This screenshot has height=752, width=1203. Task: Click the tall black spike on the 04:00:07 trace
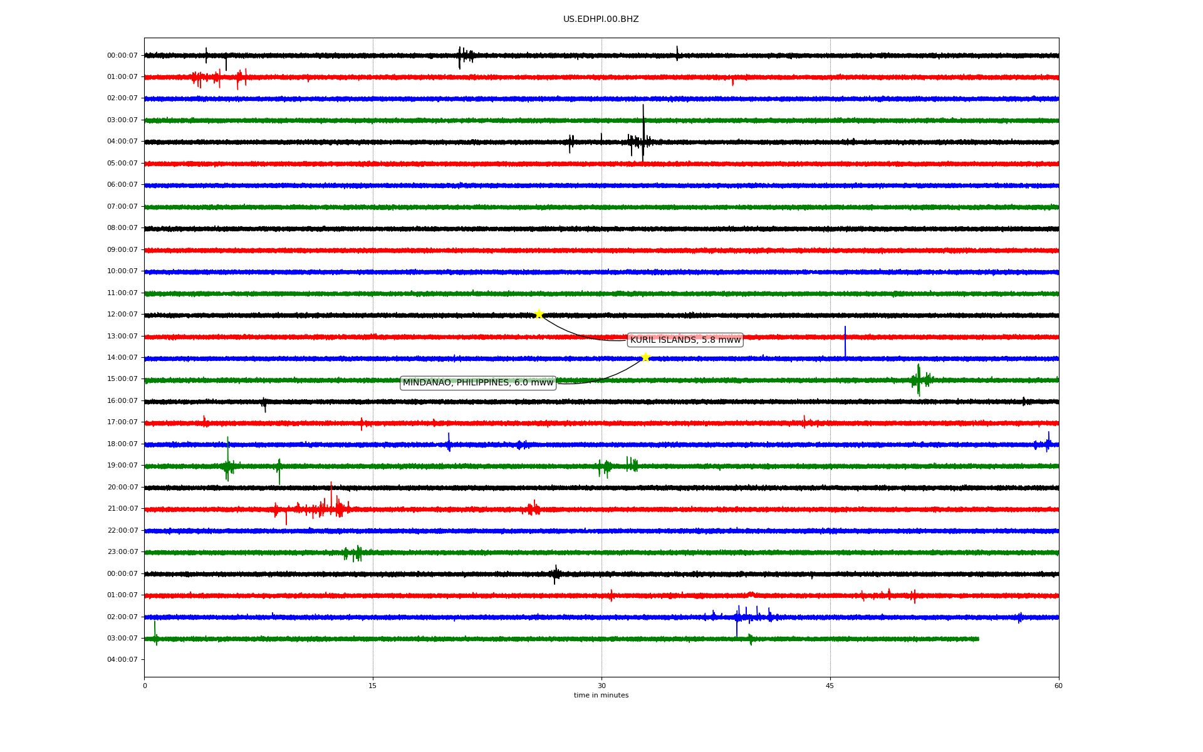(x=643, y=133)
